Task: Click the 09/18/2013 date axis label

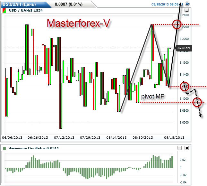Action: 174,138
